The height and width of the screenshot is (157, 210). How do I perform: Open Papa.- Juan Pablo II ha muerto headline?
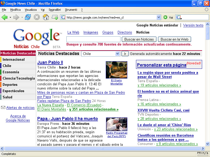tap(67, 119)
